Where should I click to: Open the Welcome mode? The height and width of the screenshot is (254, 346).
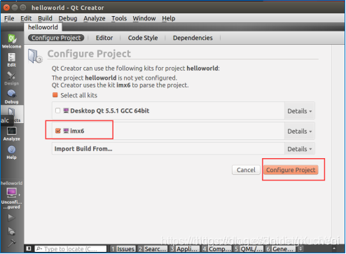click(11, 41)
